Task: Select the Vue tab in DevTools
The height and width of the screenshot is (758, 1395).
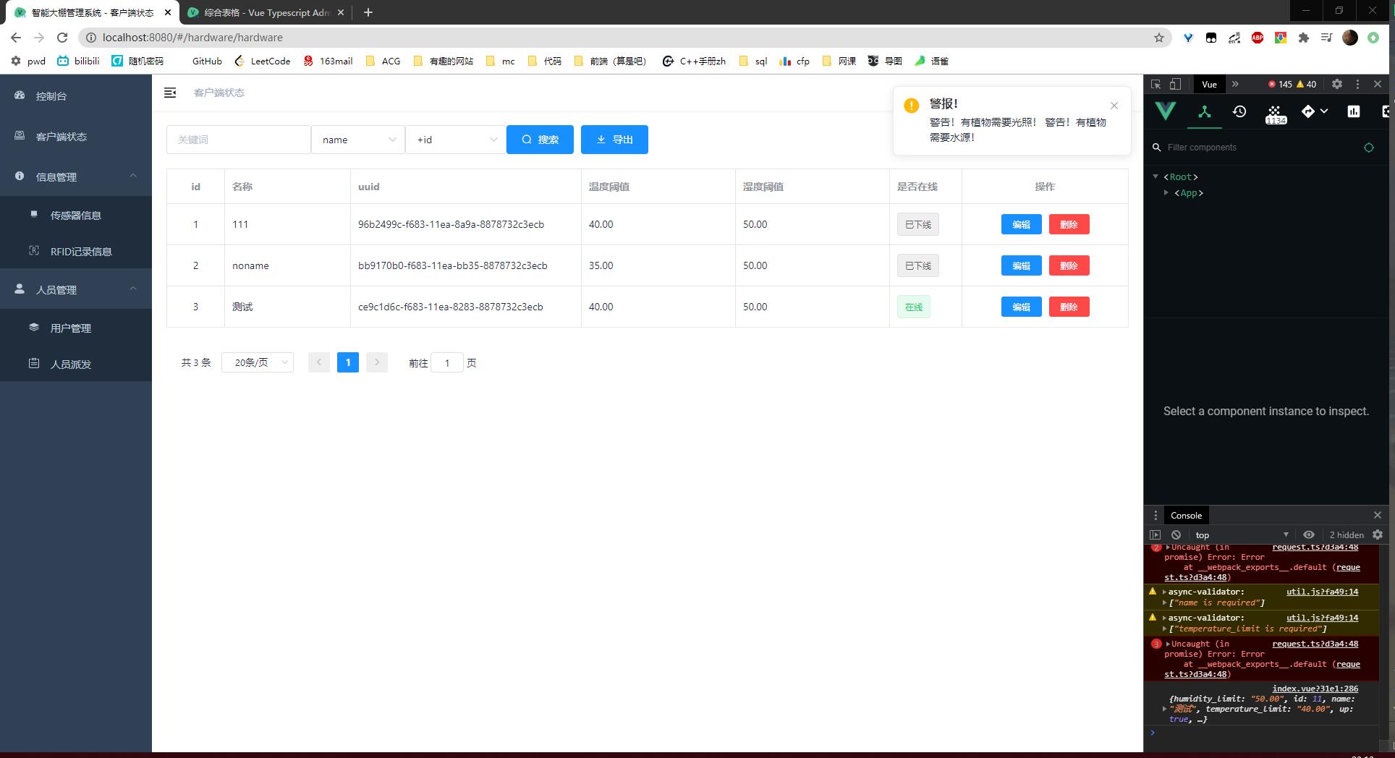Action: point(1209,84)
